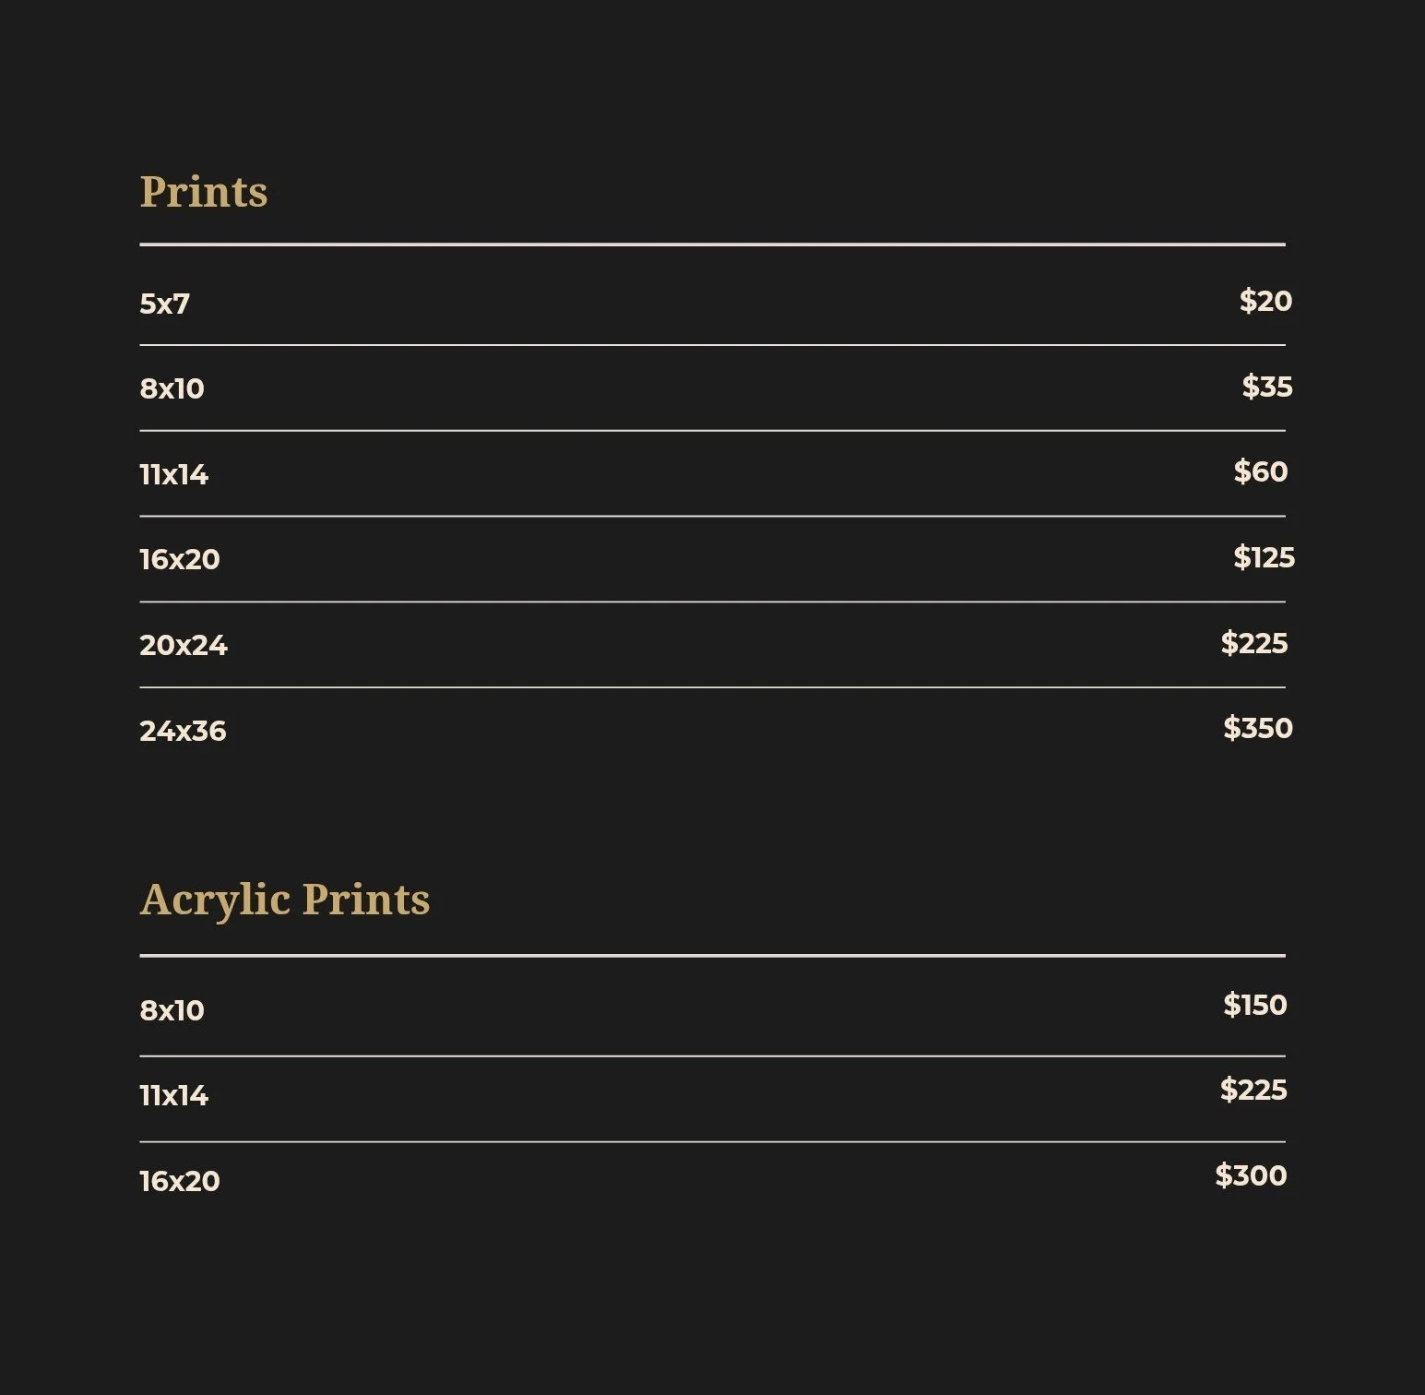Image resolution: width=1425 pixels, height=1395 pixels.
Task: Click the $225 price under Prints
Action: pos(1254,643)
